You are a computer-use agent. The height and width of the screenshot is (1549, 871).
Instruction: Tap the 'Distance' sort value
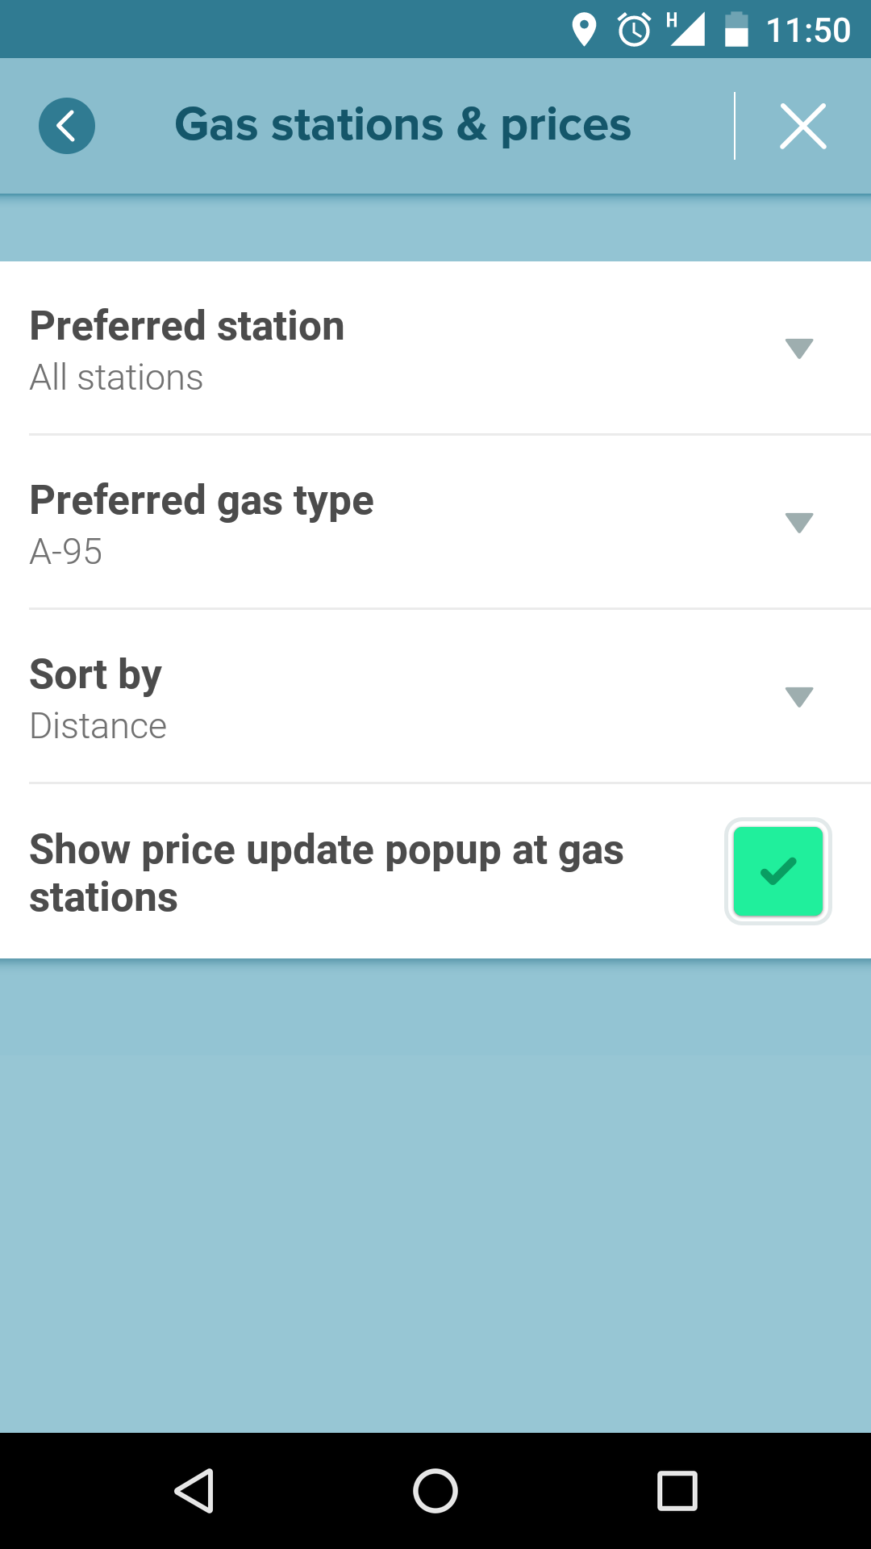coord(98,726)
